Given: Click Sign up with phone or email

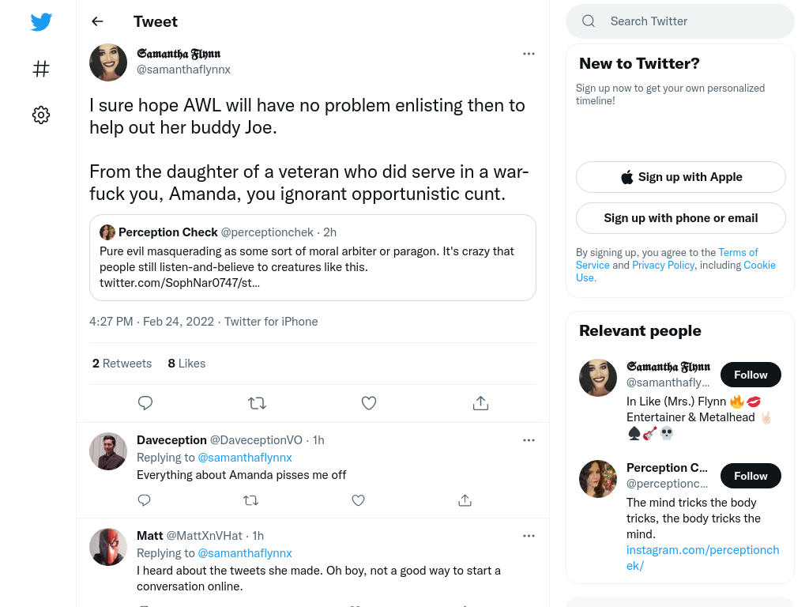Looking at the screenshot, I should pos(680,218).
